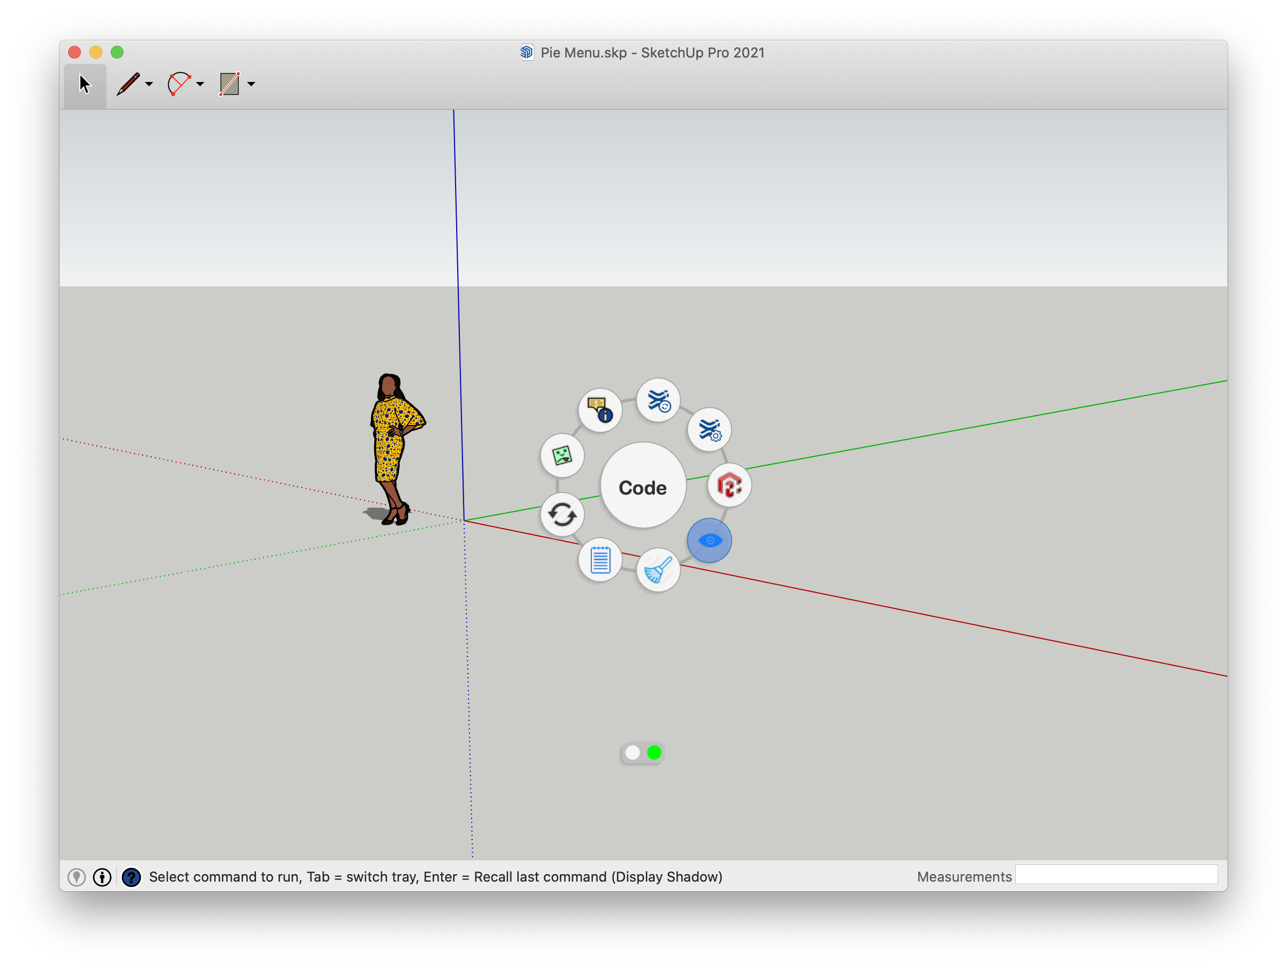
Task: Click the reload-extension pie menu icon
Action: [658, 400]
